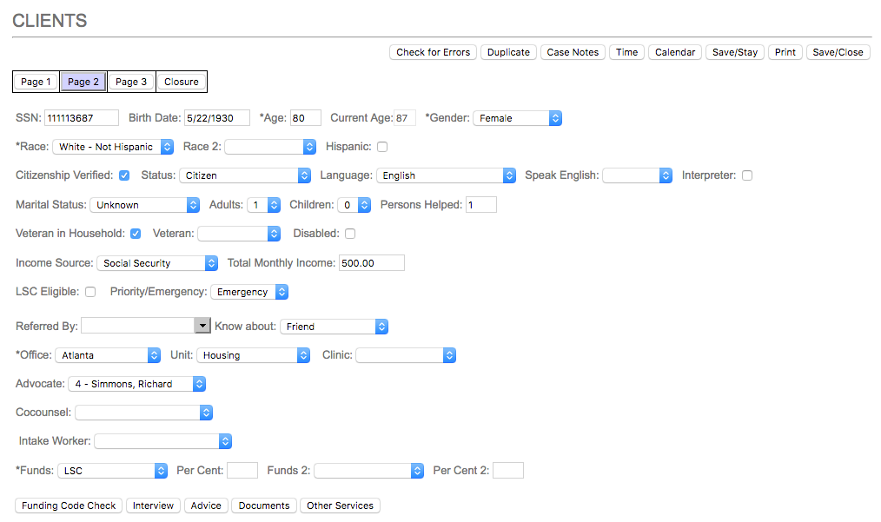
Task: Expand the Gender dropdown
Action: tap(517, 118)
